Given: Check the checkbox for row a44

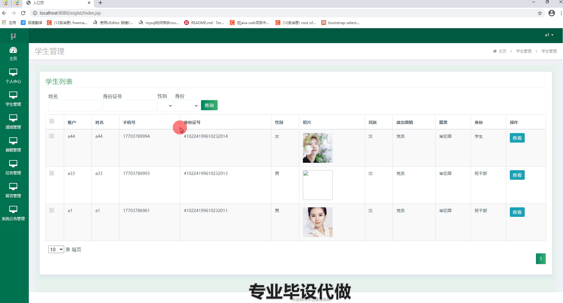Looking at the screenshot, I should point(52,136).
